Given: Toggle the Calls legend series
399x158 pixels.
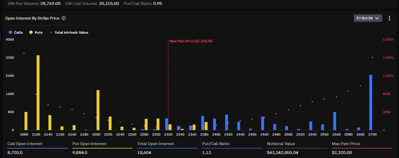Looking at the screenshot, I should tap(16, 33).
